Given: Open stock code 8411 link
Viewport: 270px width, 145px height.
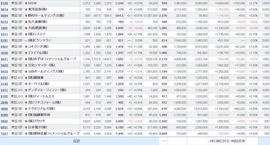Looking at the screenshot, I should pos(4,59).
